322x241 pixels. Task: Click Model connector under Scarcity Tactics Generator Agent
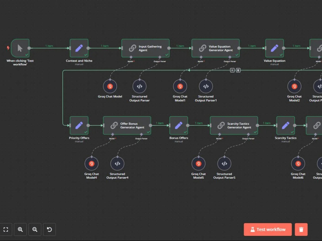[220, 134]
